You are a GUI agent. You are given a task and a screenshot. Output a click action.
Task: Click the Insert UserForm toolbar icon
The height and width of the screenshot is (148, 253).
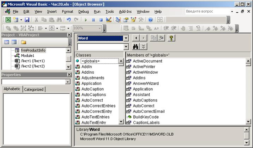click(16, 20)
